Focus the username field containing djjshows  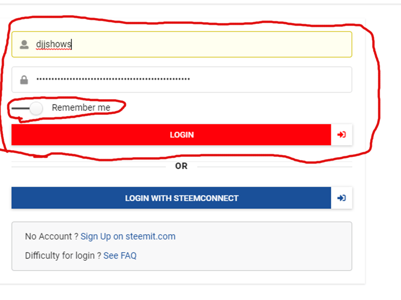(x=182, y=44)
